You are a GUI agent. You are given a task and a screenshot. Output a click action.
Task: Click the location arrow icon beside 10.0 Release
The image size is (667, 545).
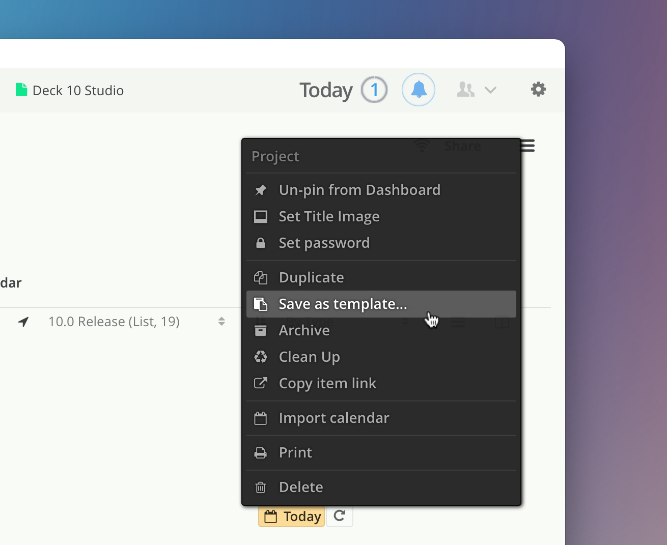23,322
